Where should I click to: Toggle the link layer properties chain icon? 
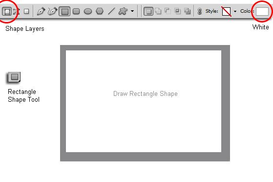tap(200, 11)
